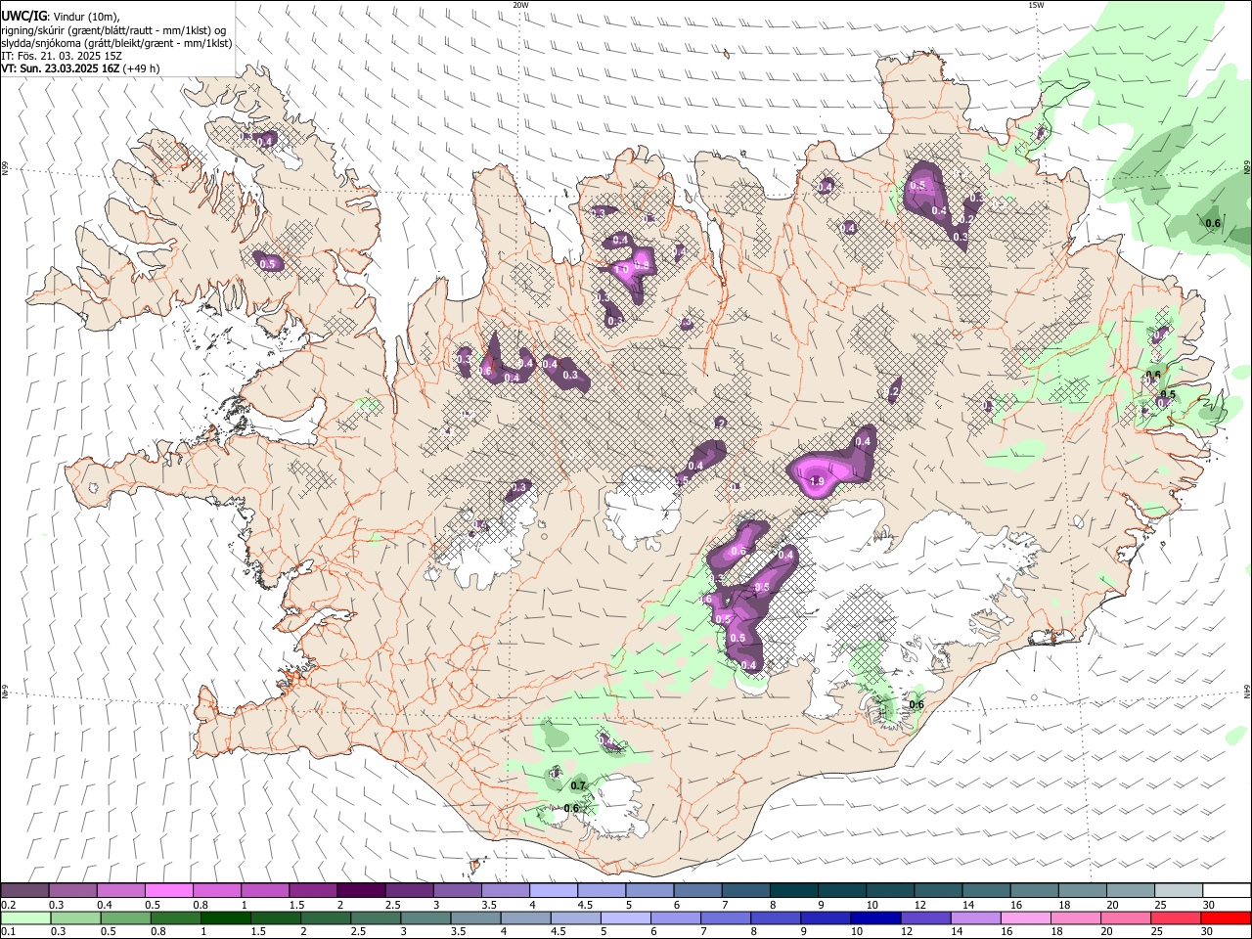Pick the dark green swatch labeled 1 in the lower scale
This screenshot has height=939, width=1252.
pos(226,917)
